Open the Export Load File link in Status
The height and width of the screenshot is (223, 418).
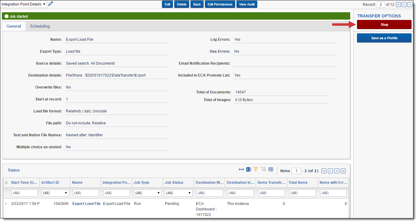pyautogui.click(x=86, y=204)
